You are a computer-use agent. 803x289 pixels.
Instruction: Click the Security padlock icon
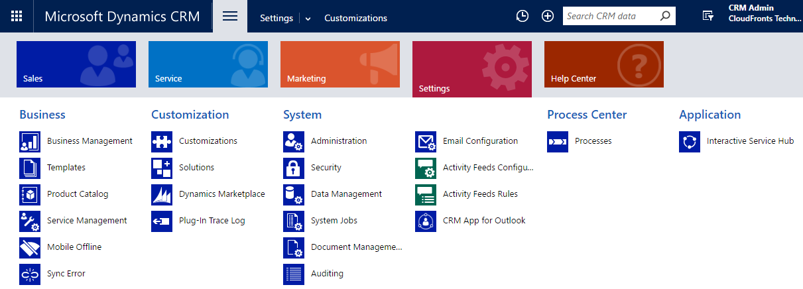tap(294, 168)
